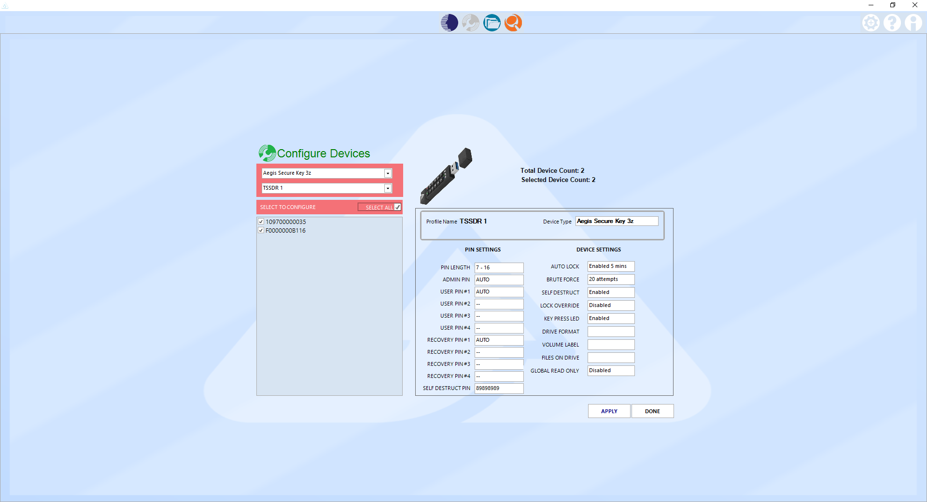This screenshot has height=502, width=927.
Task: Open help with the question mark icon
Action: click(892, 23)
